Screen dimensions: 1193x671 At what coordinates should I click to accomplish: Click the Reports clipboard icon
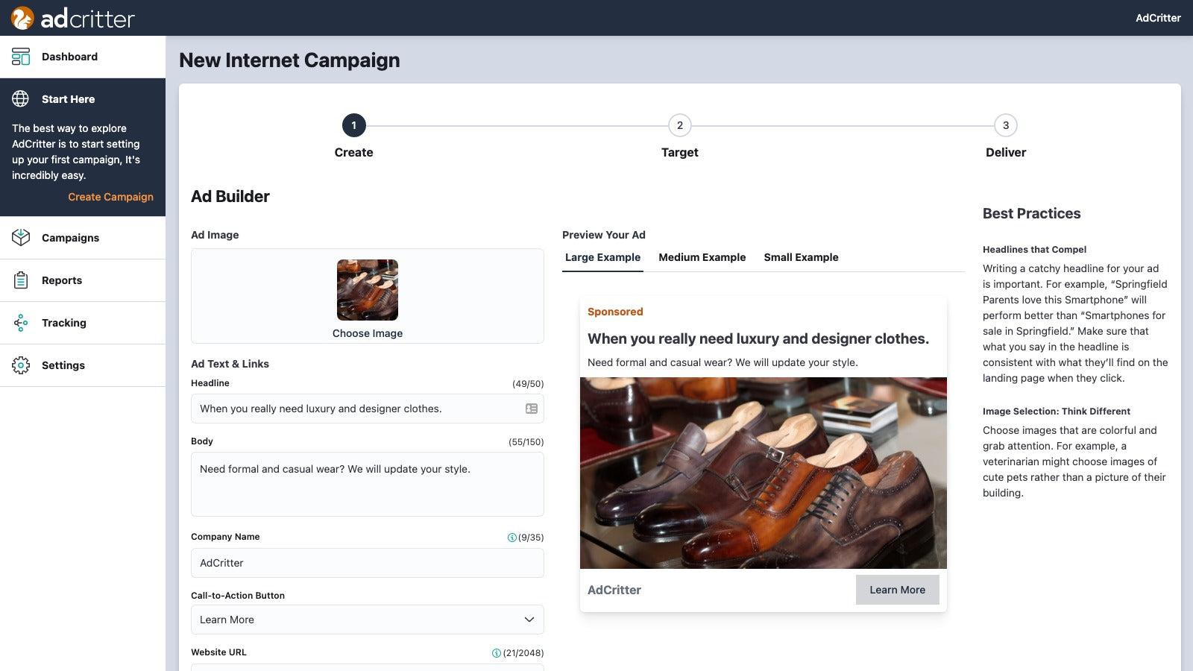click(x=21, y=280)
